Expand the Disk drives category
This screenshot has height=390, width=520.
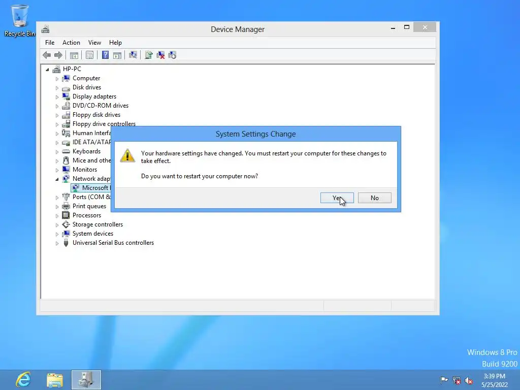[57, 88]
